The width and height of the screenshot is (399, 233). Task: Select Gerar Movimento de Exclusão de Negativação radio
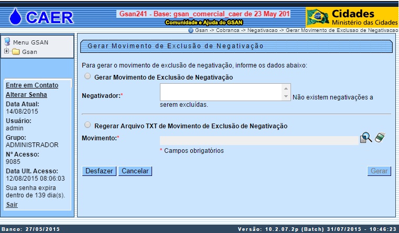point(88,76)
